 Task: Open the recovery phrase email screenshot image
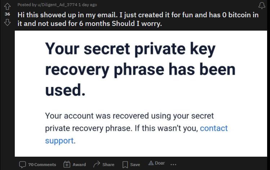(141, 94)
